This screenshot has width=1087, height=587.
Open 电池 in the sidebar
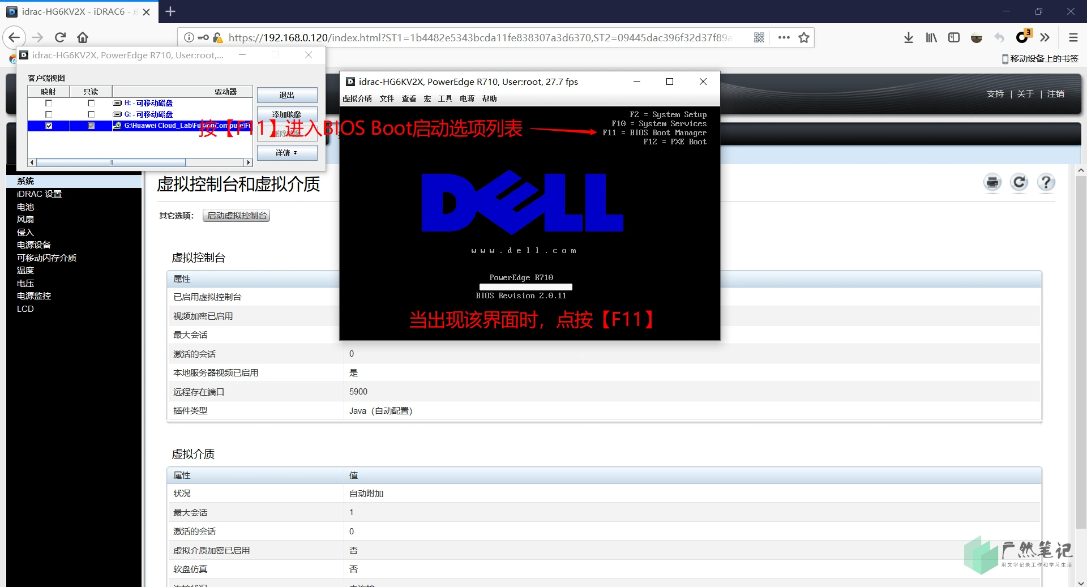(x=25, y=207)
